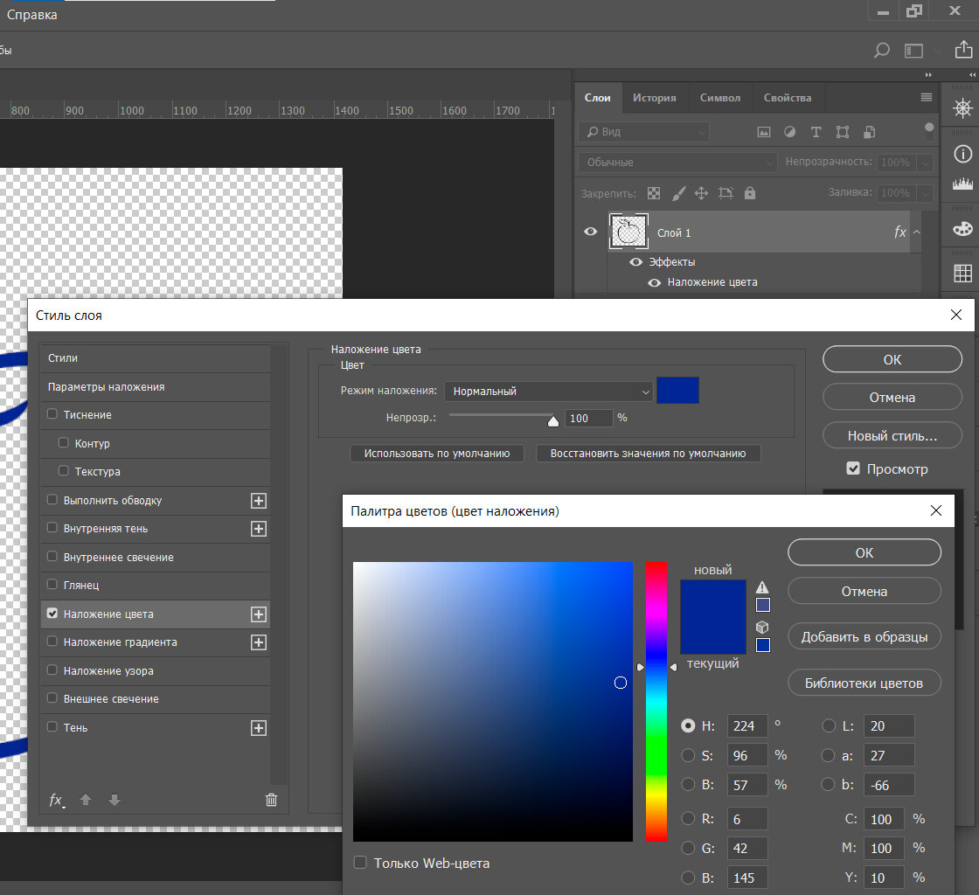Uncheck the Просмотр checkbox
Screen dimensions: 979x895
(x=853, y=469)
